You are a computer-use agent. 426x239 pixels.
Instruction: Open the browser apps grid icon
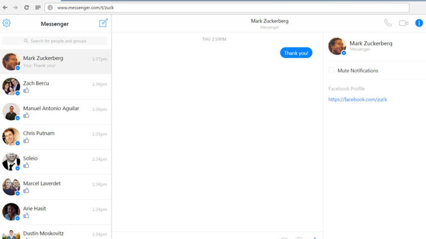click(x=38, y=7)
